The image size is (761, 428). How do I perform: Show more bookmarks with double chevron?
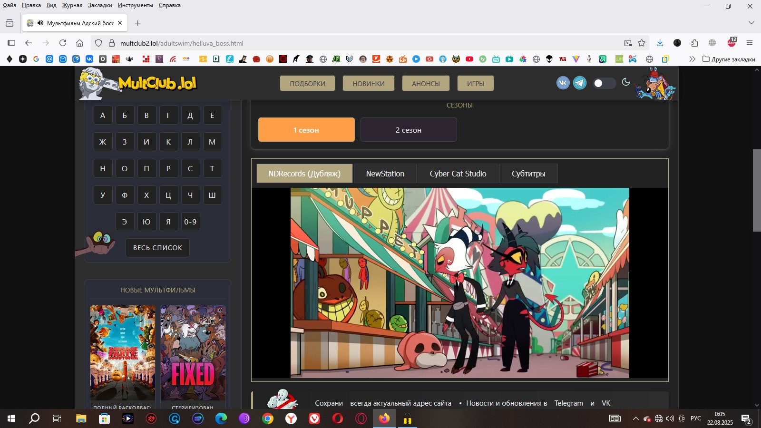pyautogui.click(x=692, y=59)
